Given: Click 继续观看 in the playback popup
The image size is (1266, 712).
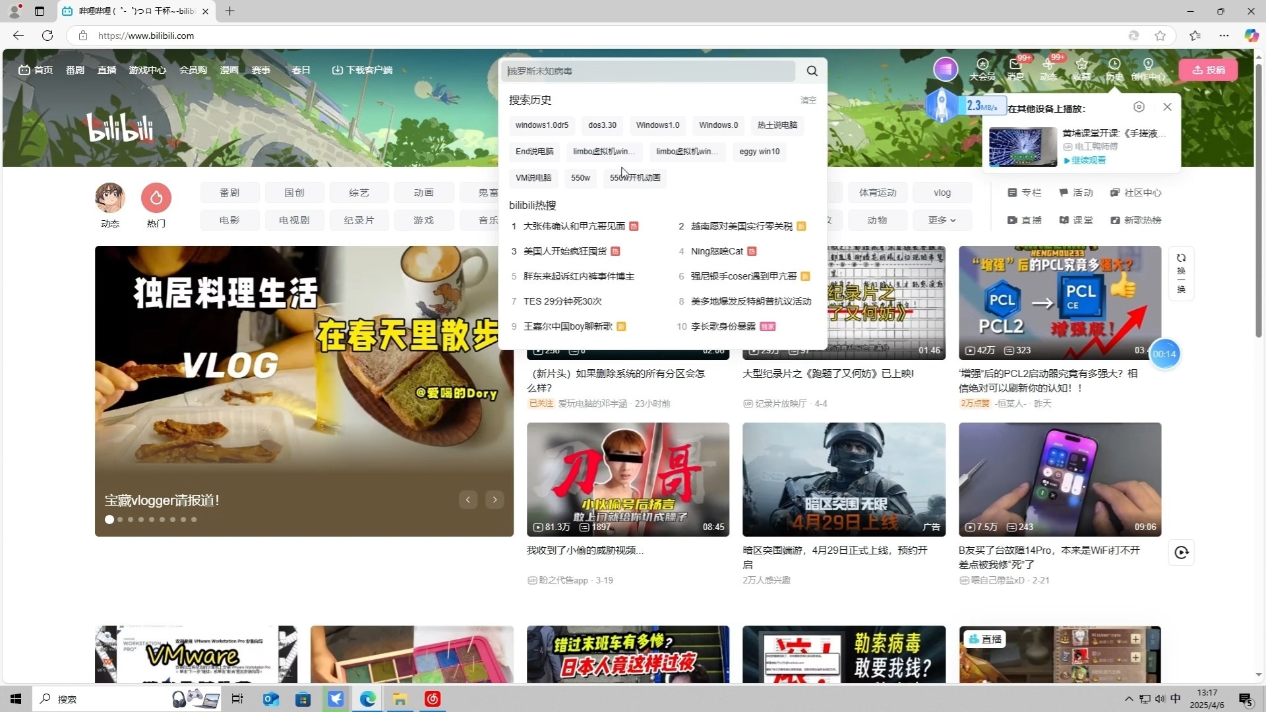Looking at the screenshot, I should click(1088, 160).
